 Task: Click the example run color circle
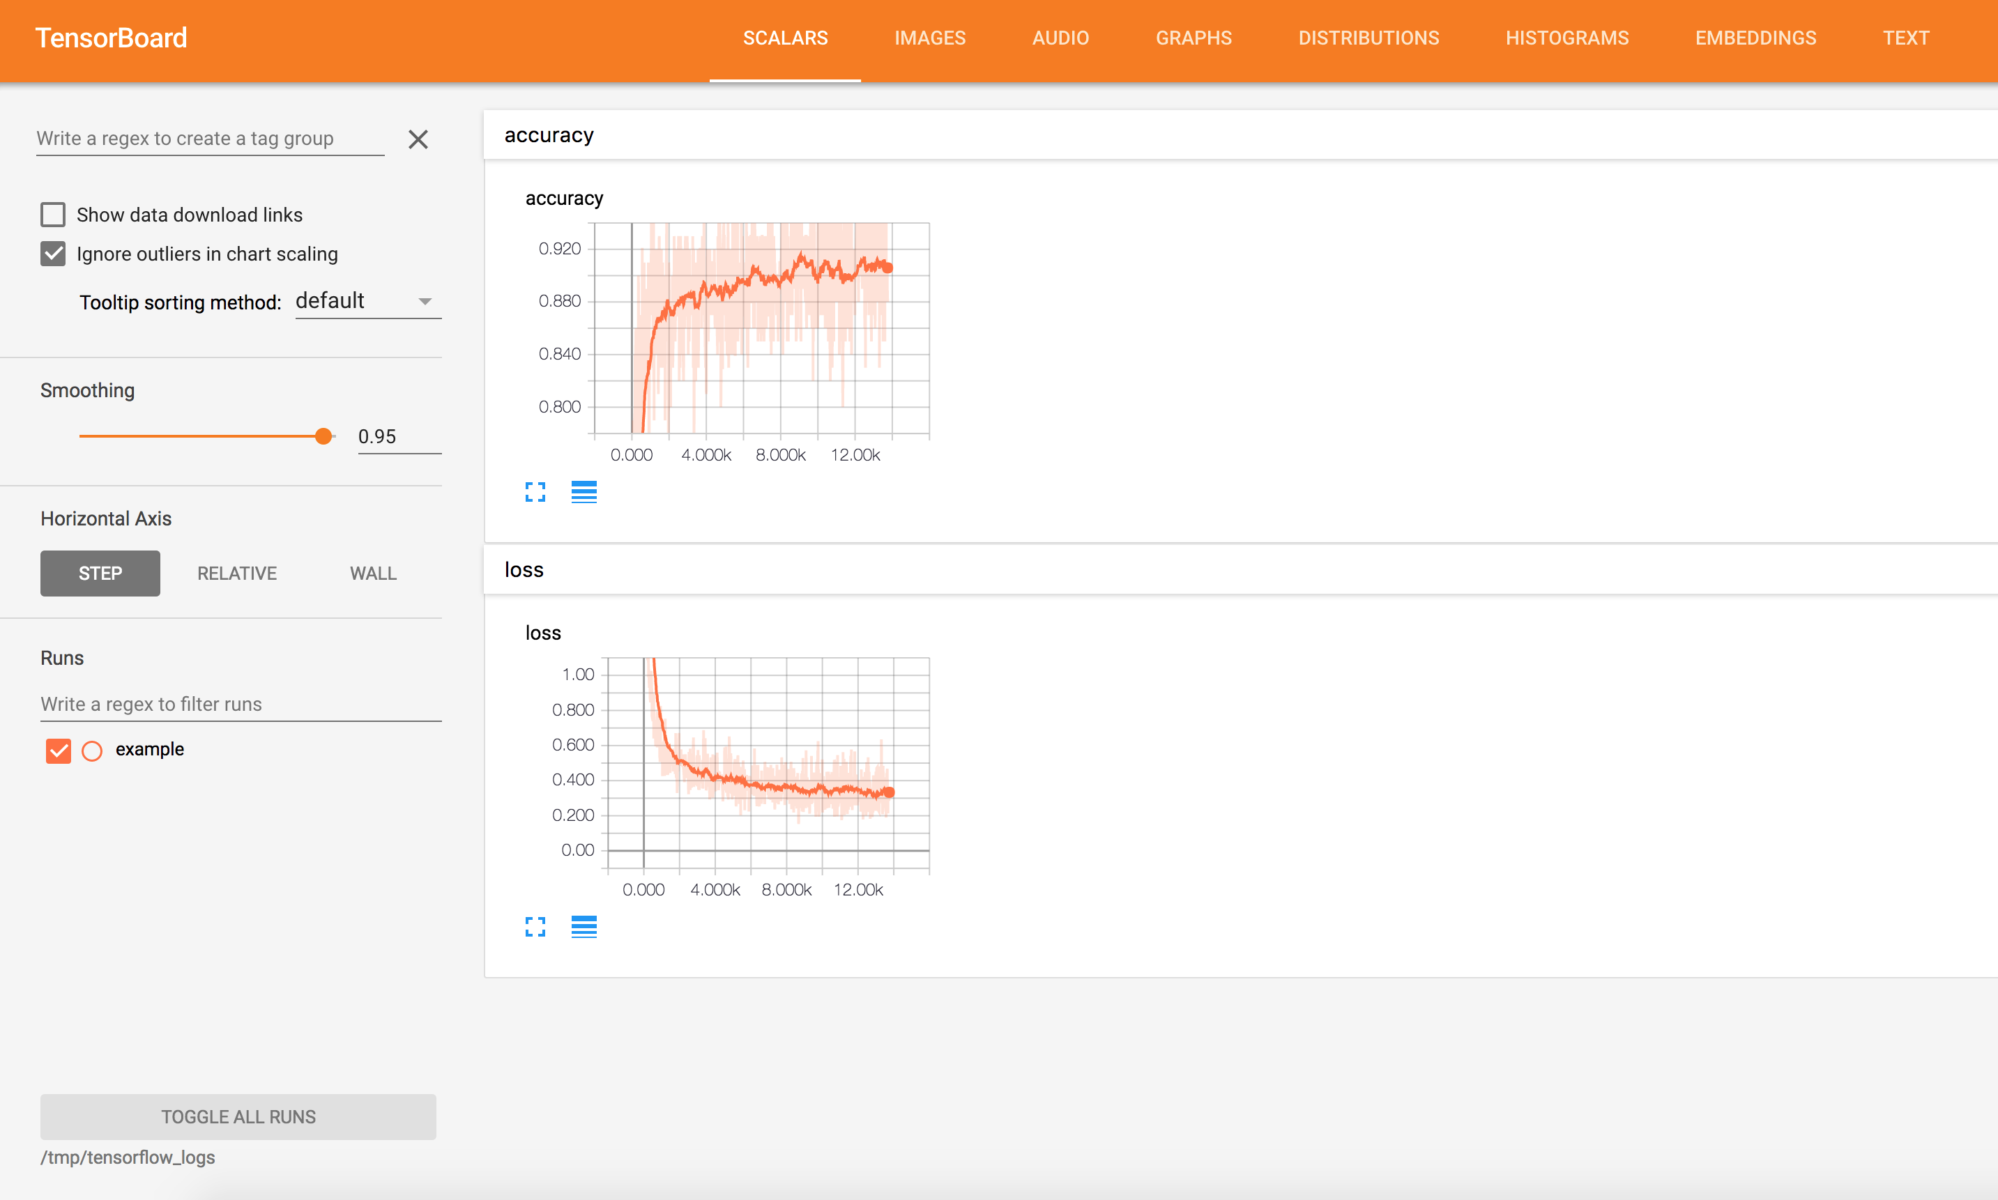92,751
